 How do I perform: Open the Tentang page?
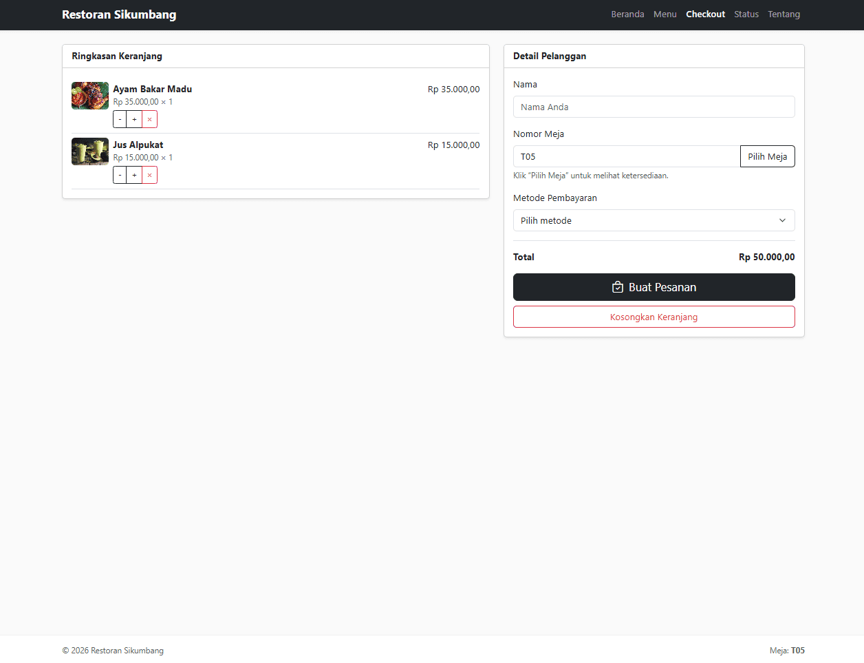pyautogui.click(x=784, y=14)
